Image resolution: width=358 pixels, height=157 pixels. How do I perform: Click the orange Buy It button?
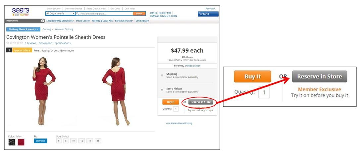click(171, 102)
